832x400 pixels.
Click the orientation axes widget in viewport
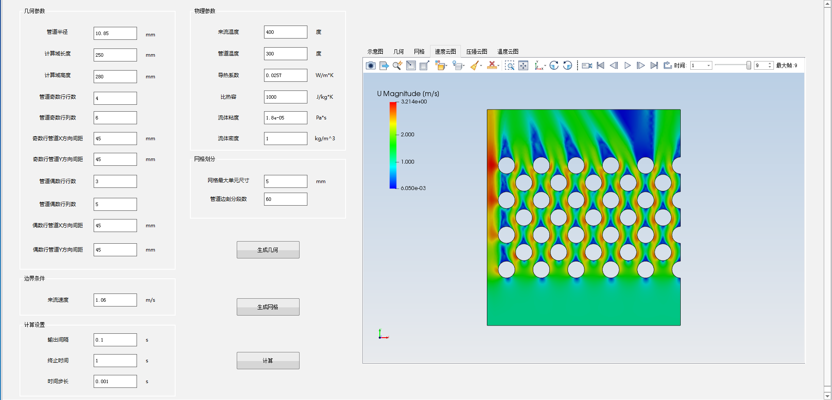383,334
